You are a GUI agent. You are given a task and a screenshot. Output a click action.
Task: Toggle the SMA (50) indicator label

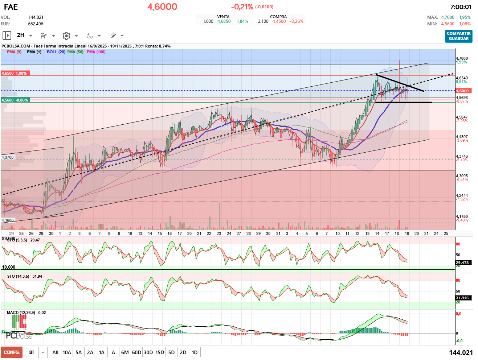pos(75,52)
